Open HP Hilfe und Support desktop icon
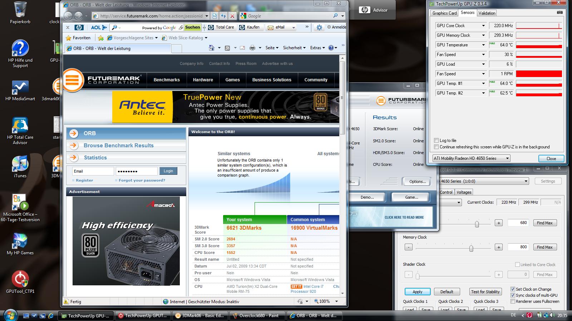This screenshot has width=572, height=321. coord(20,54)
